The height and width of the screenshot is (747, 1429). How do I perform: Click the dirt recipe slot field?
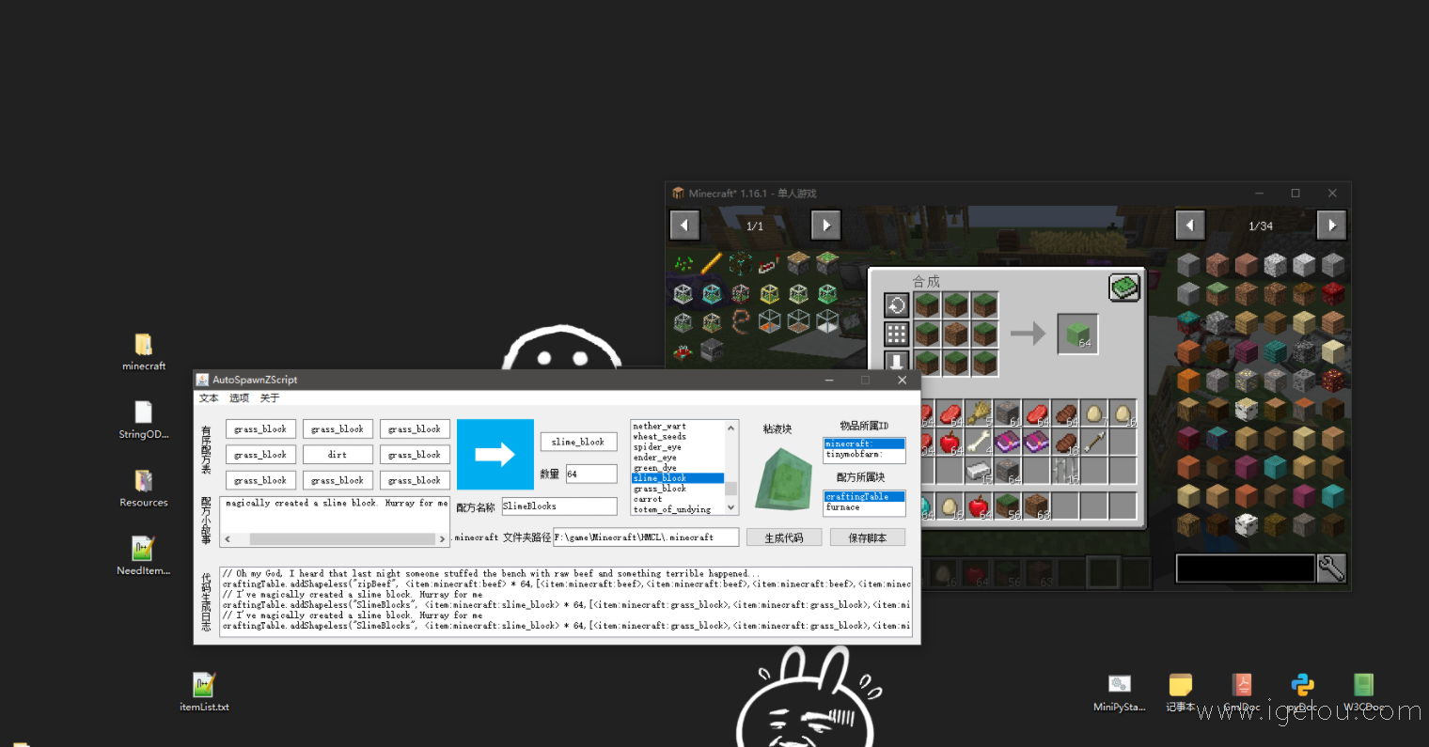pyautogui.click(x=338, y=455)
